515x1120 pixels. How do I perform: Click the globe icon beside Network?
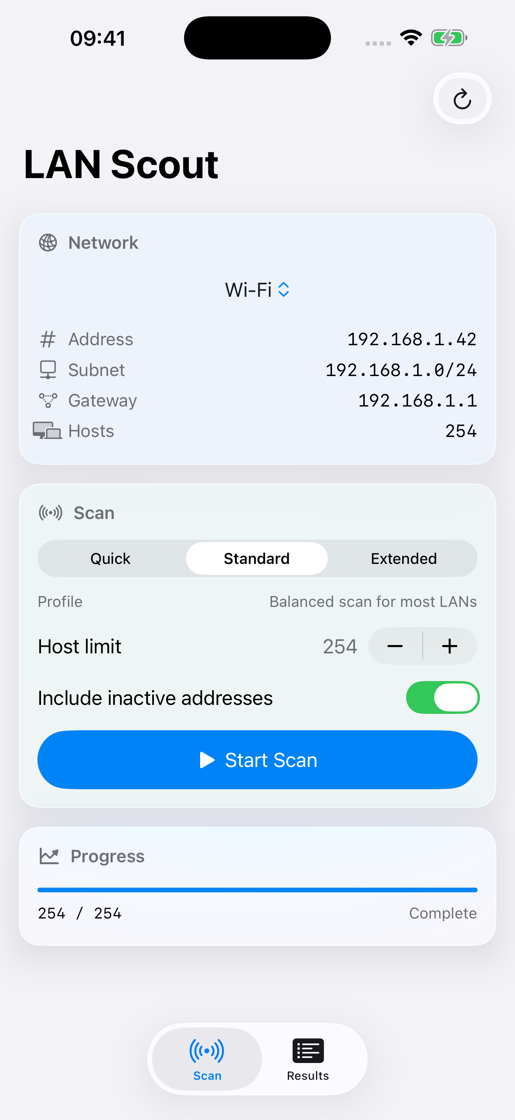(x=48, y=243)
